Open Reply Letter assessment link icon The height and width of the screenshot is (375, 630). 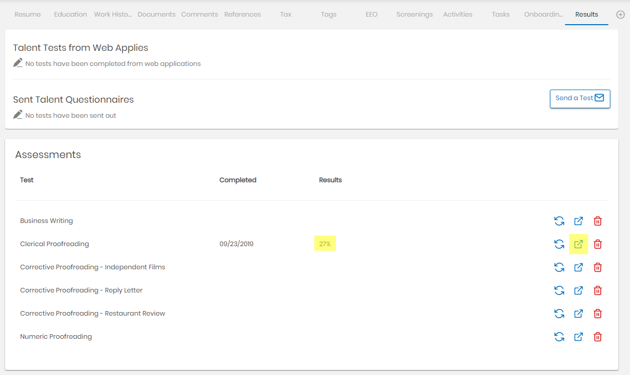[579, 290]
